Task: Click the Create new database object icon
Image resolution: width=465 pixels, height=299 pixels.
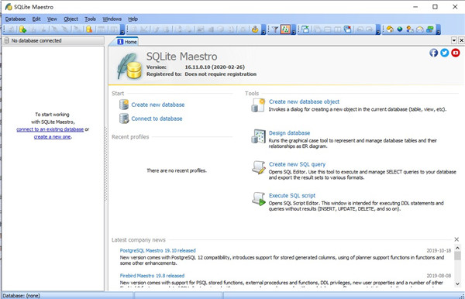Action: coord(258,105)
